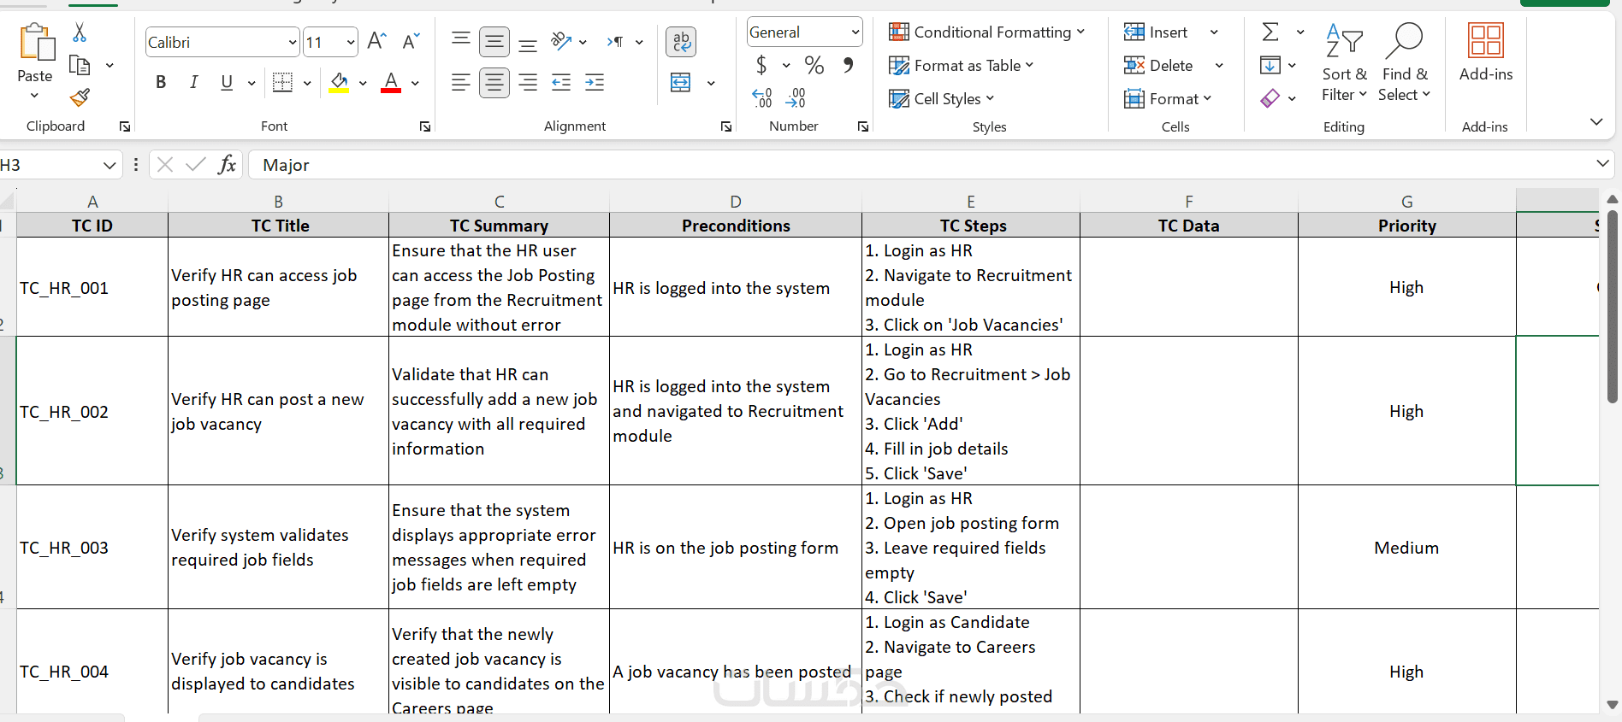
Task: Click the vertical scrollbar thumb
Action: point(1613,306)
